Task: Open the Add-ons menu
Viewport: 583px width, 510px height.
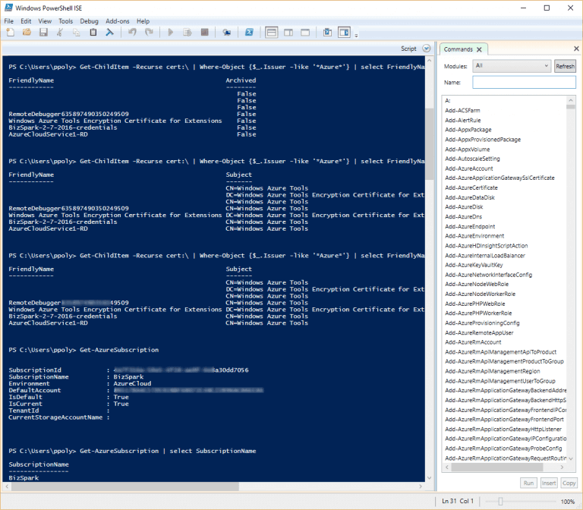Action: click(x=117, y=21)
